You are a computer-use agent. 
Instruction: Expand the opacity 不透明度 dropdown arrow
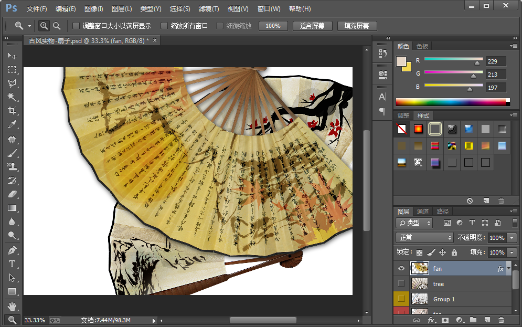coord(512,238)
